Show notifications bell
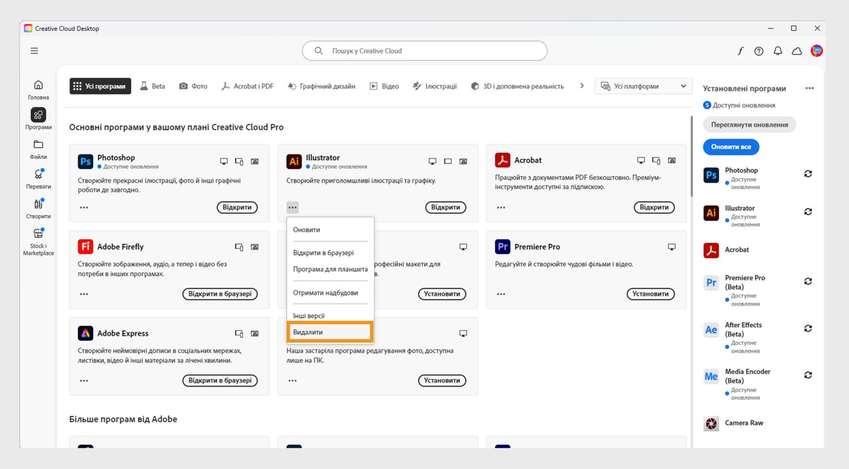 click(778, 51)
